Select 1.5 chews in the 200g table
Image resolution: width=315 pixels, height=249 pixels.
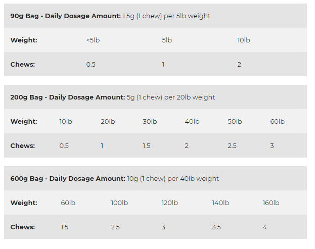pyautogui.click(x=147, y=146)
